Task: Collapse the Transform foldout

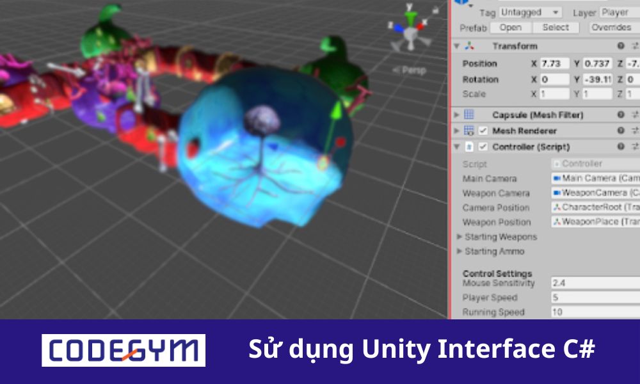Action: 456,45
